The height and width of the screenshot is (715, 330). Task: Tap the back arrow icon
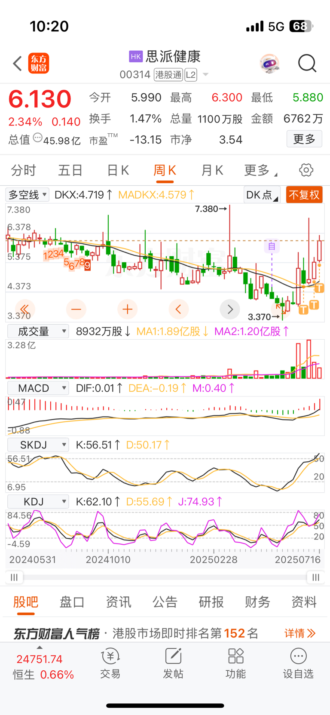point(17,64)
